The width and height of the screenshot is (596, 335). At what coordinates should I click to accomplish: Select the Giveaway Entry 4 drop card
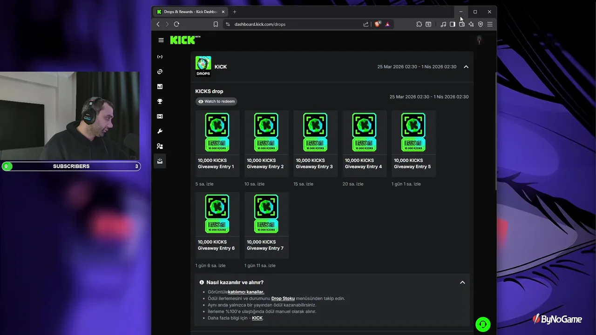click(365, 144)
